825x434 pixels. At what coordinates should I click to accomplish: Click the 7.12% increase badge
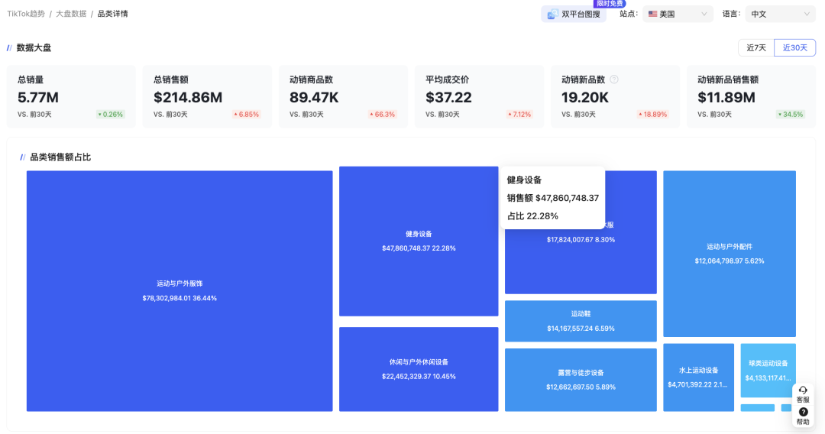(519, 114)
